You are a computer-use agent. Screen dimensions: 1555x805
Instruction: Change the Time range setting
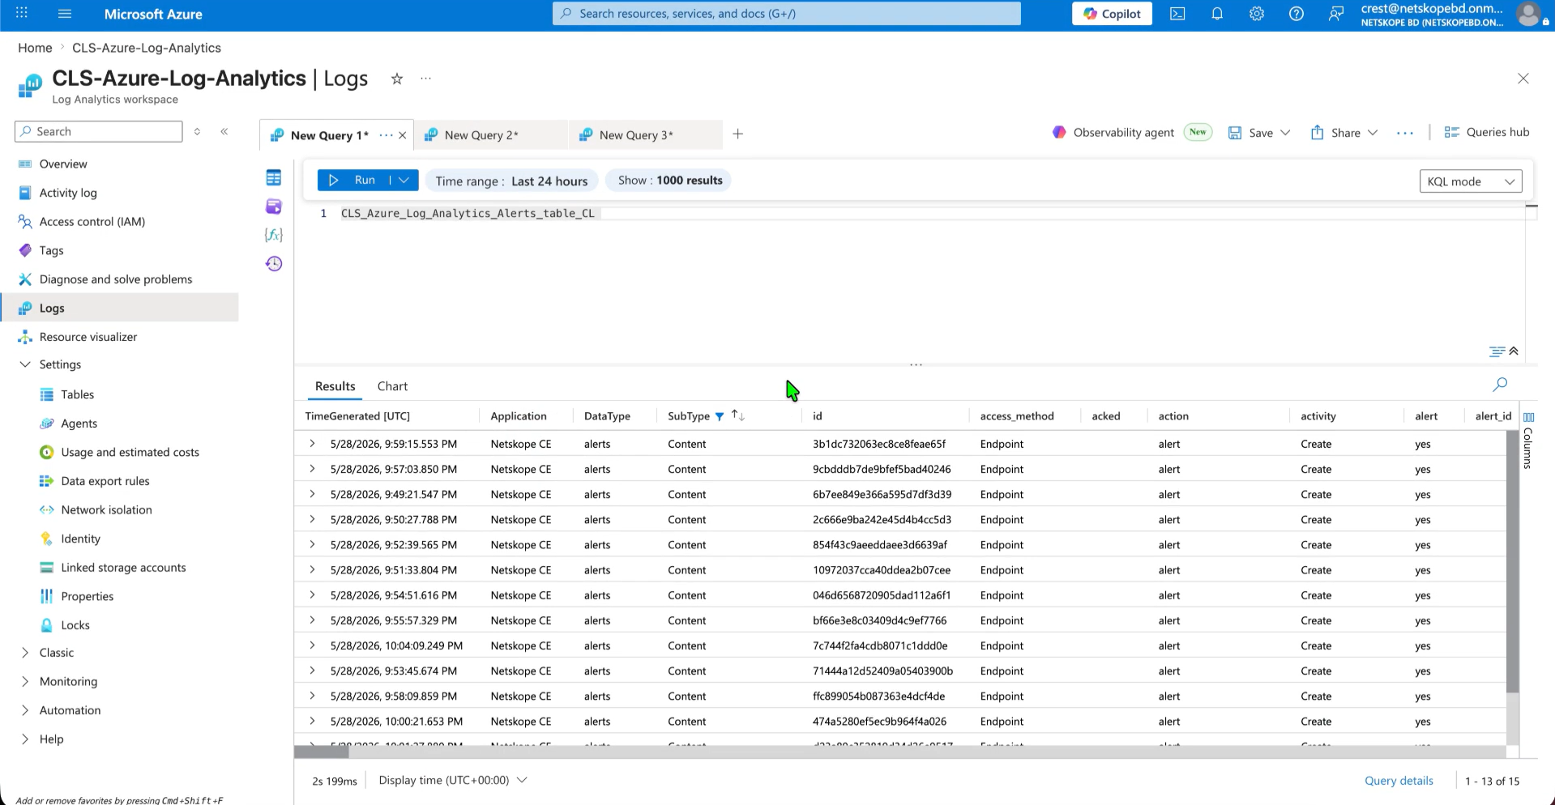tap(511, 181)
